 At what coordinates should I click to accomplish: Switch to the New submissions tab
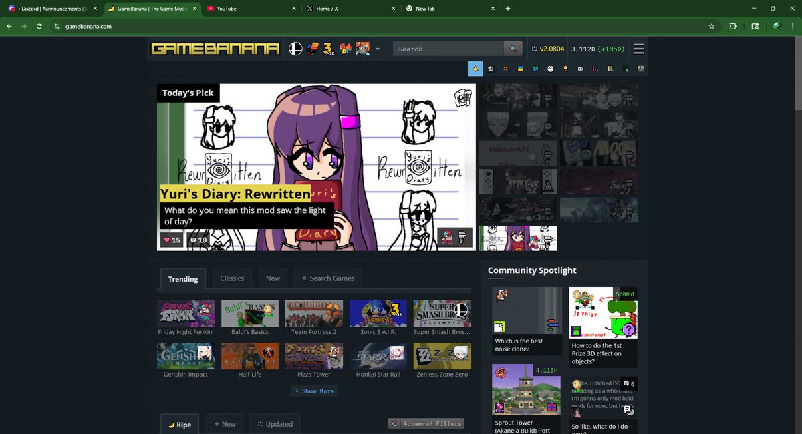(224, 424)
